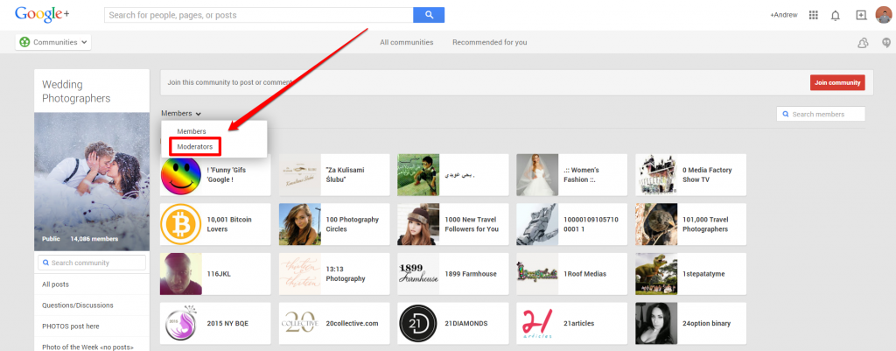Select Members in the dropdown menu
The image size is (896, 351).
click(192, 131)
